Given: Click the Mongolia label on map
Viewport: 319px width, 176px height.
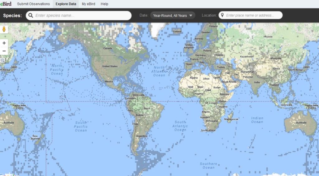Looking at the screenshot, I should click(x=276, y=58).
